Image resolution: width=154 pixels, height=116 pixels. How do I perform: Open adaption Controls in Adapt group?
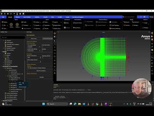pyautogui.click(x=127, y=25)
